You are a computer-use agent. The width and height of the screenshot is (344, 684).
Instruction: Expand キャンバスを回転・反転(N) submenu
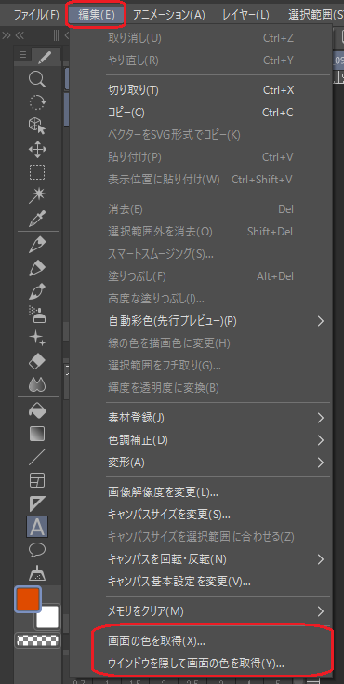click(201, 558)
